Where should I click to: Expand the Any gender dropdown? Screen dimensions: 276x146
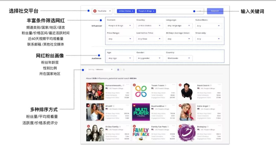[149, 58]
